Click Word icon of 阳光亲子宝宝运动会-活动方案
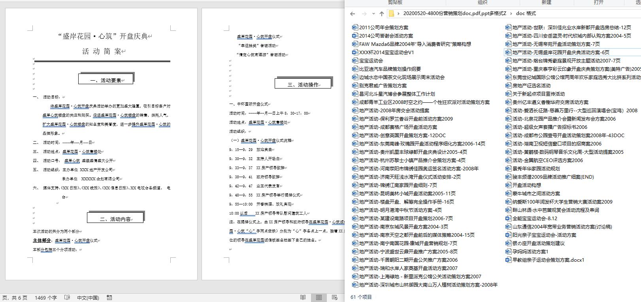The height and width of the screenshot is (302, 641). (509, 235)
